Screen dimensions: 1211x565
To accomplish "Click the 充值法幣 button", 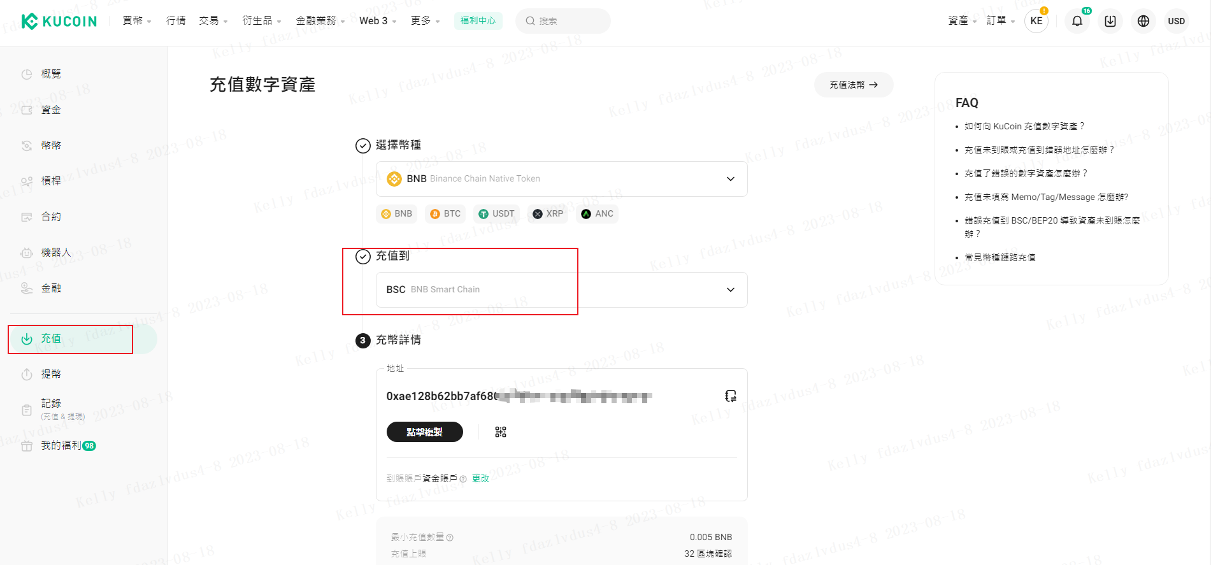I will click(854, 85).
